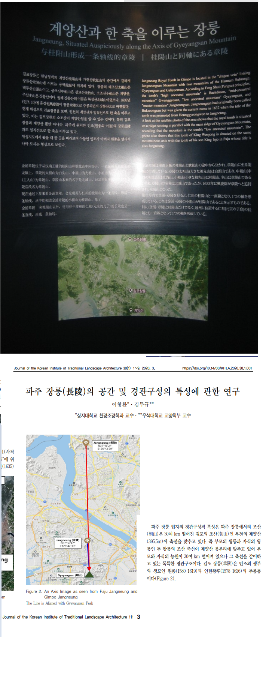
Task: Click the Jangneung (長陵) coordinate label box
Action: tap(105, 445)
